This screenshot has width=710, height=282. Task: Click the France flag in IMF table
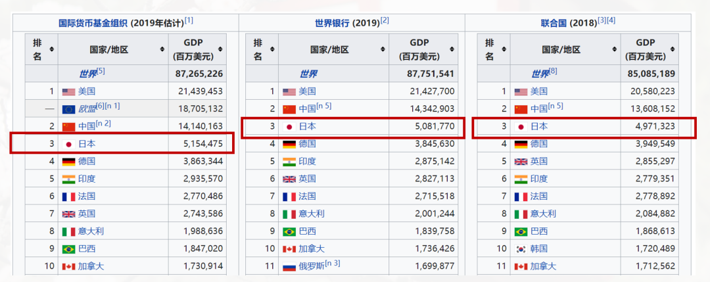point(68,197)
